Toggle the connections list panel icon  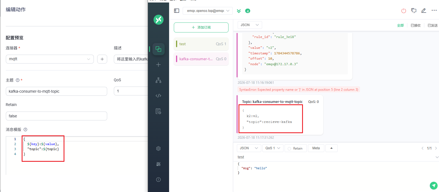pyautogui.click(x=177, y=11)
